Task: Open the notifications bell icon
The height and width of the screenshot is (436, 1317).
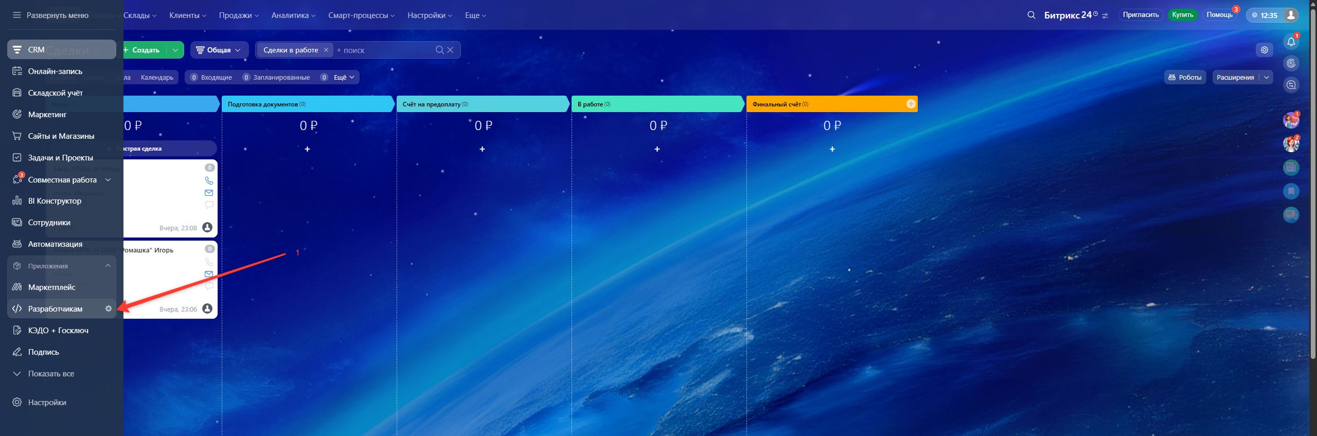Action: [x=1291, y=42]
